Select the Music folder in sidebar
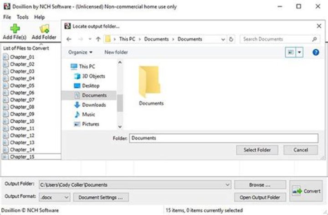The height and width of the screenshot is (215, 328). coord(88,115)
